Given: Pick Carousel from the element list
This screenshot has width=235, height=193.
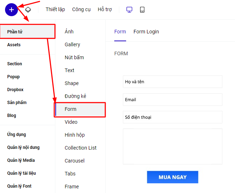Looking at the screenshot, I should click(74, 161).
